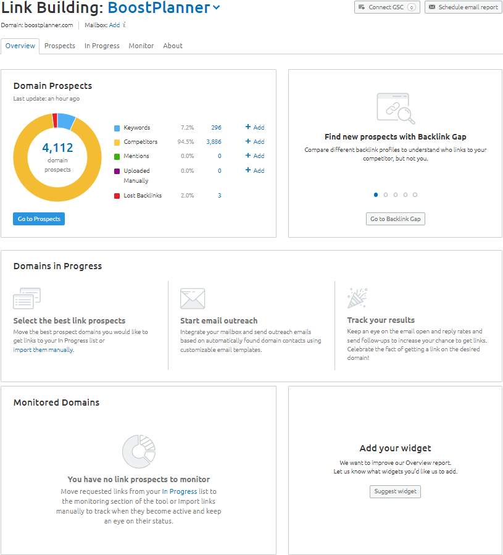Click the blue Keywords donut segment
The image size is (503, 555).
66,122
